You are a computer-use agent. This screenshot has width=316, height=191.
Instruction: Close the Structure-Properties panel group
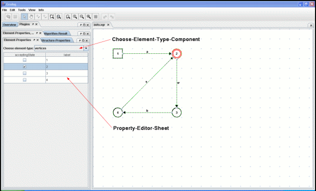click(87, 40)
